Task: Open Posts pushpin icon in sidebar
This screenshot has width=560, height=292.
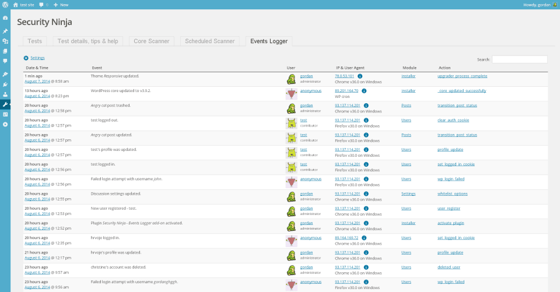Action: pyautogui.click(x=5, y=31)
